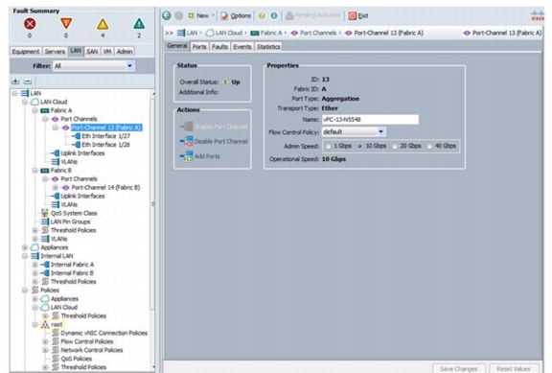Click the green info icon in toolbar
Viewport: 552px width, 373px height.
(x=274, y=15)
